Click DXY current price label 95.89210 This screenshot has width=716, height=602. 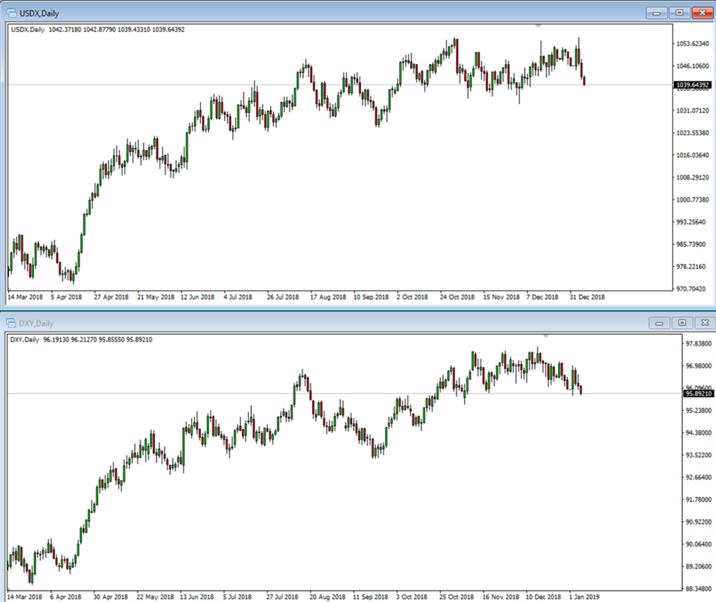coord(699,394)
